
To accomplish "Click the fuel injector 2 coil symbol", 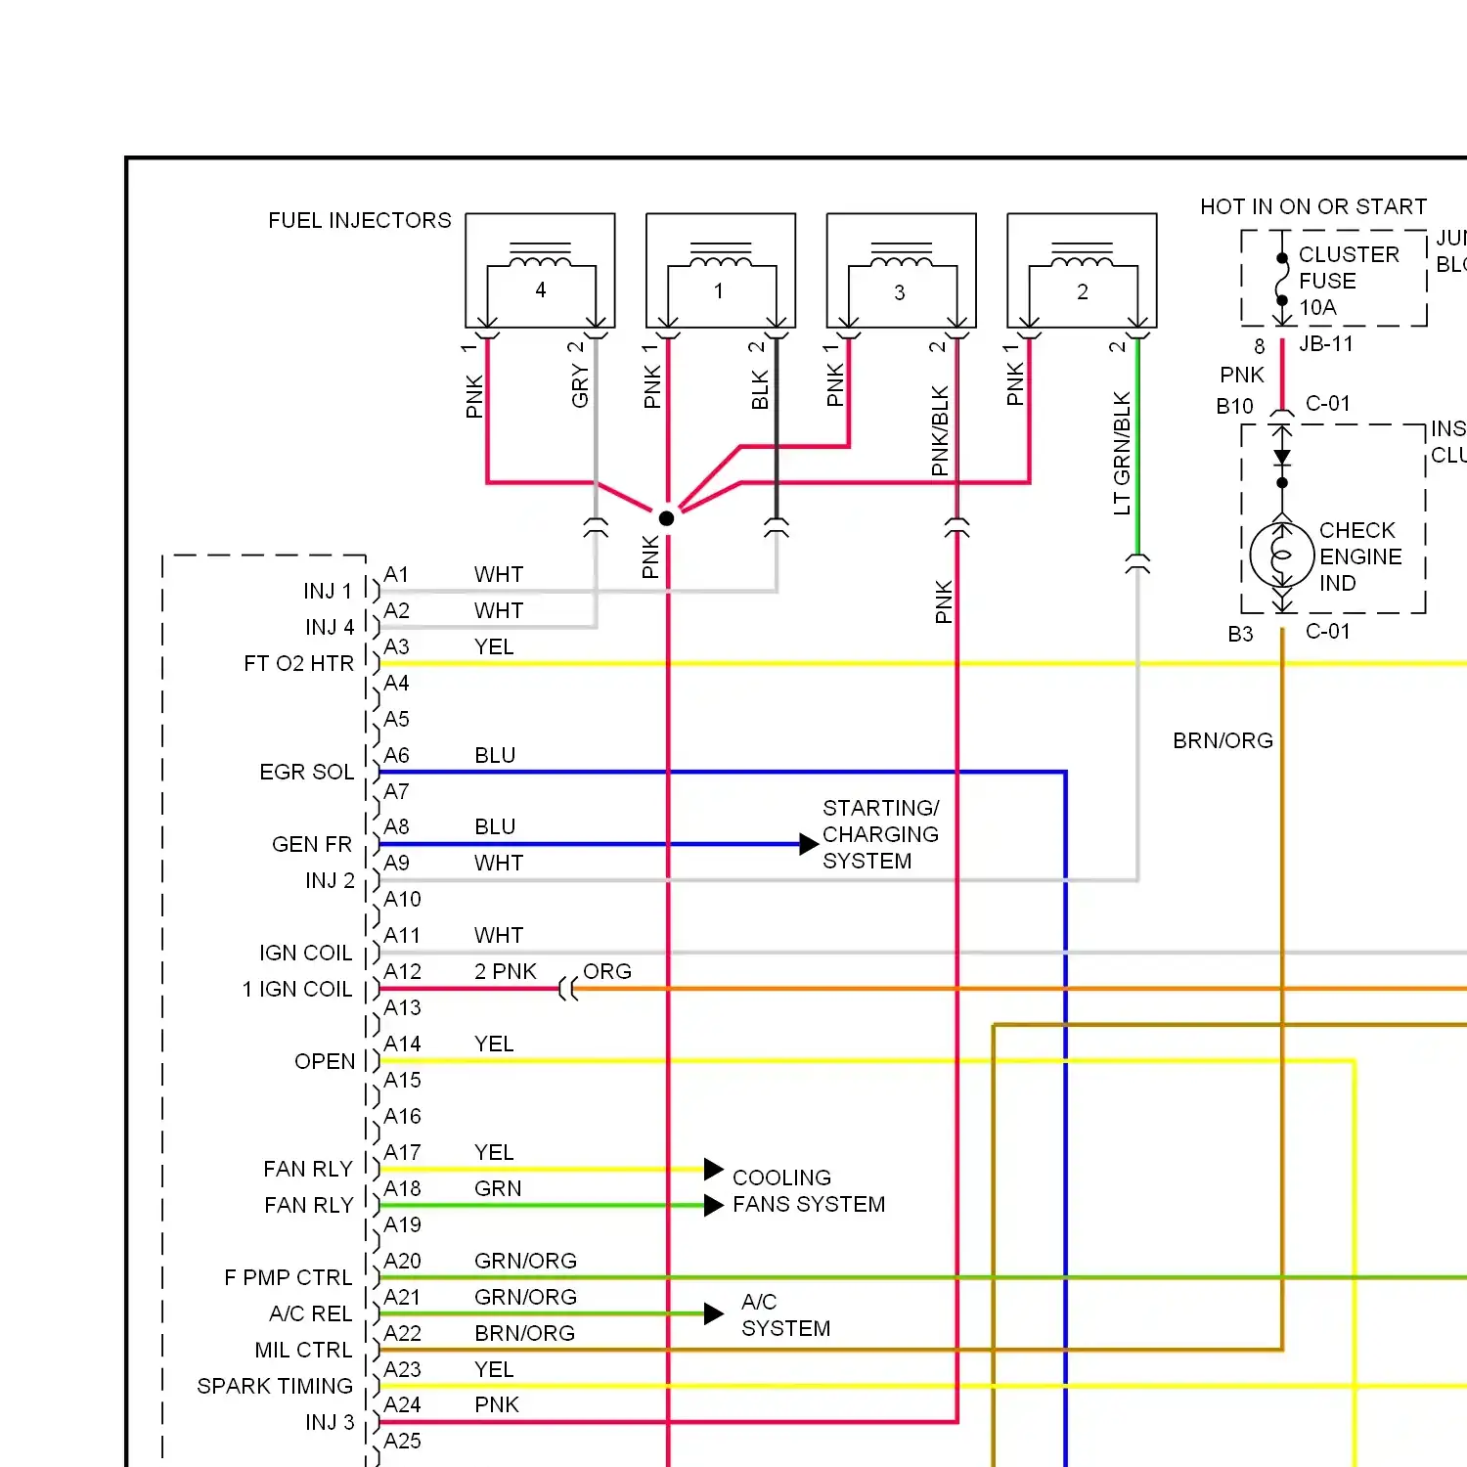I will 1082,256.
